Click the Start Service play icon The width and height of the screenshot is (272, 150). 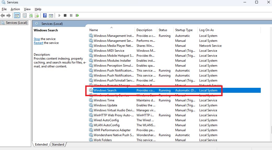click(x=59, y=15)
